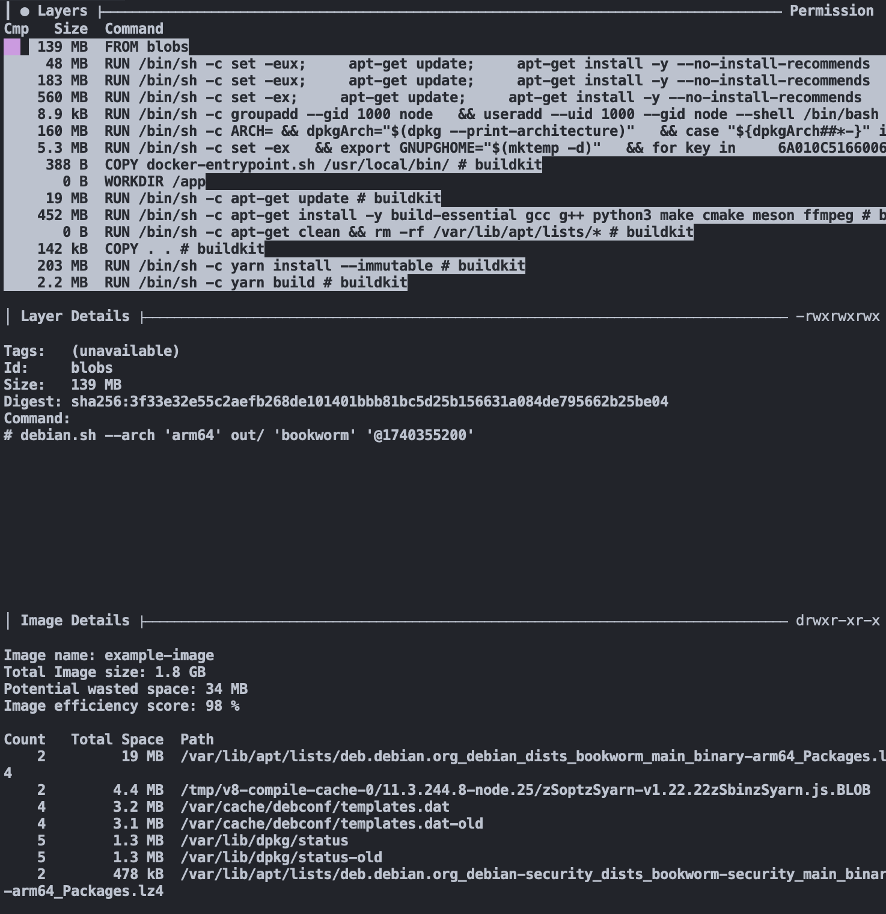Click the Image Details panel header
Image resolution: width=886 pixels, height=914 pixels.
pyautogui.click(x=75, y=621)
